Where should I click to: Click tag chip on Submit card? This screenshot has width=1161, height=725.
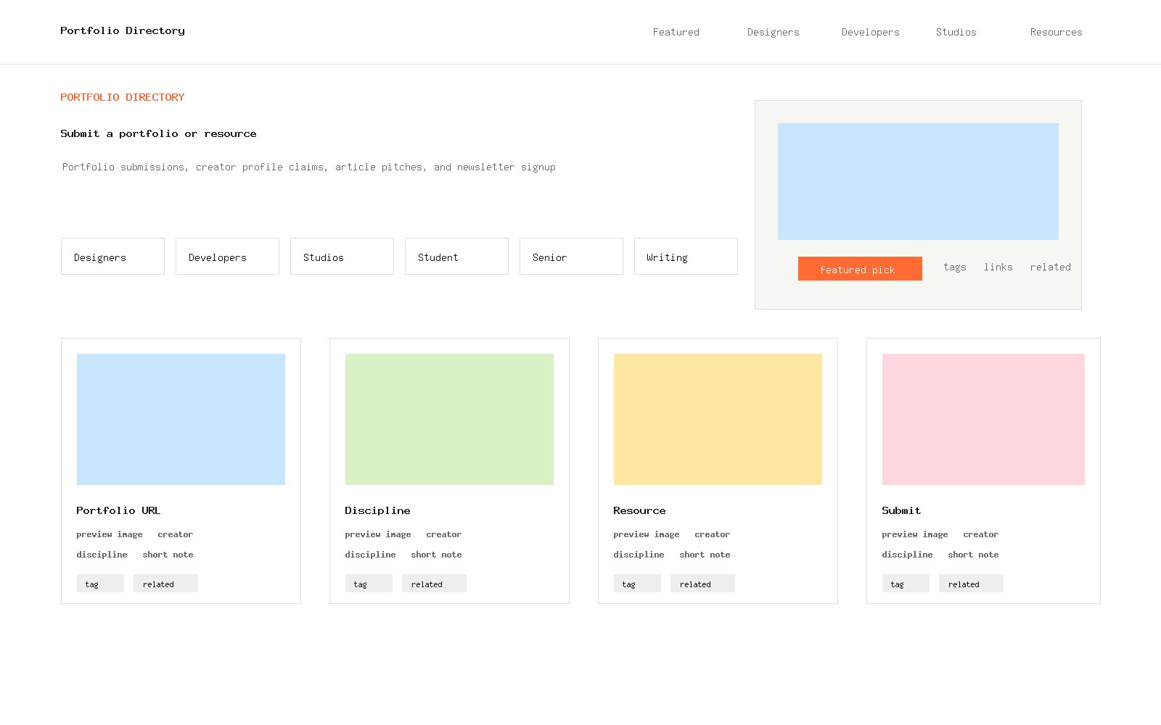point(906,584)
